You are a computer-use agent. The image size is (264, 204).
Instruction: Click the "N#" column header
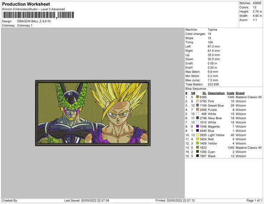click(x=193, y=93)
